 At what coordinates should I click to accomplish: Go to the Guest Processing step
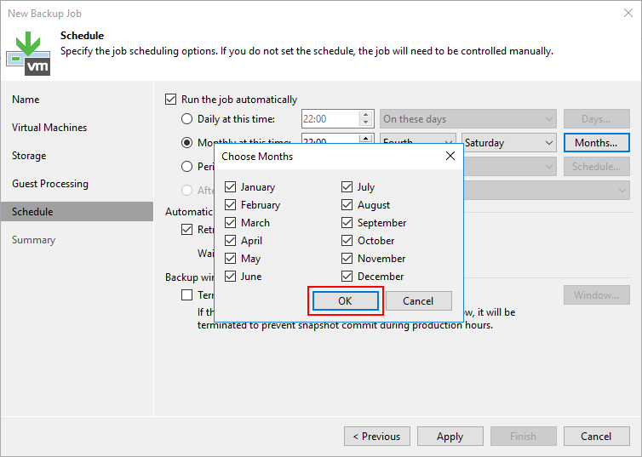click(x=50, y=184)
